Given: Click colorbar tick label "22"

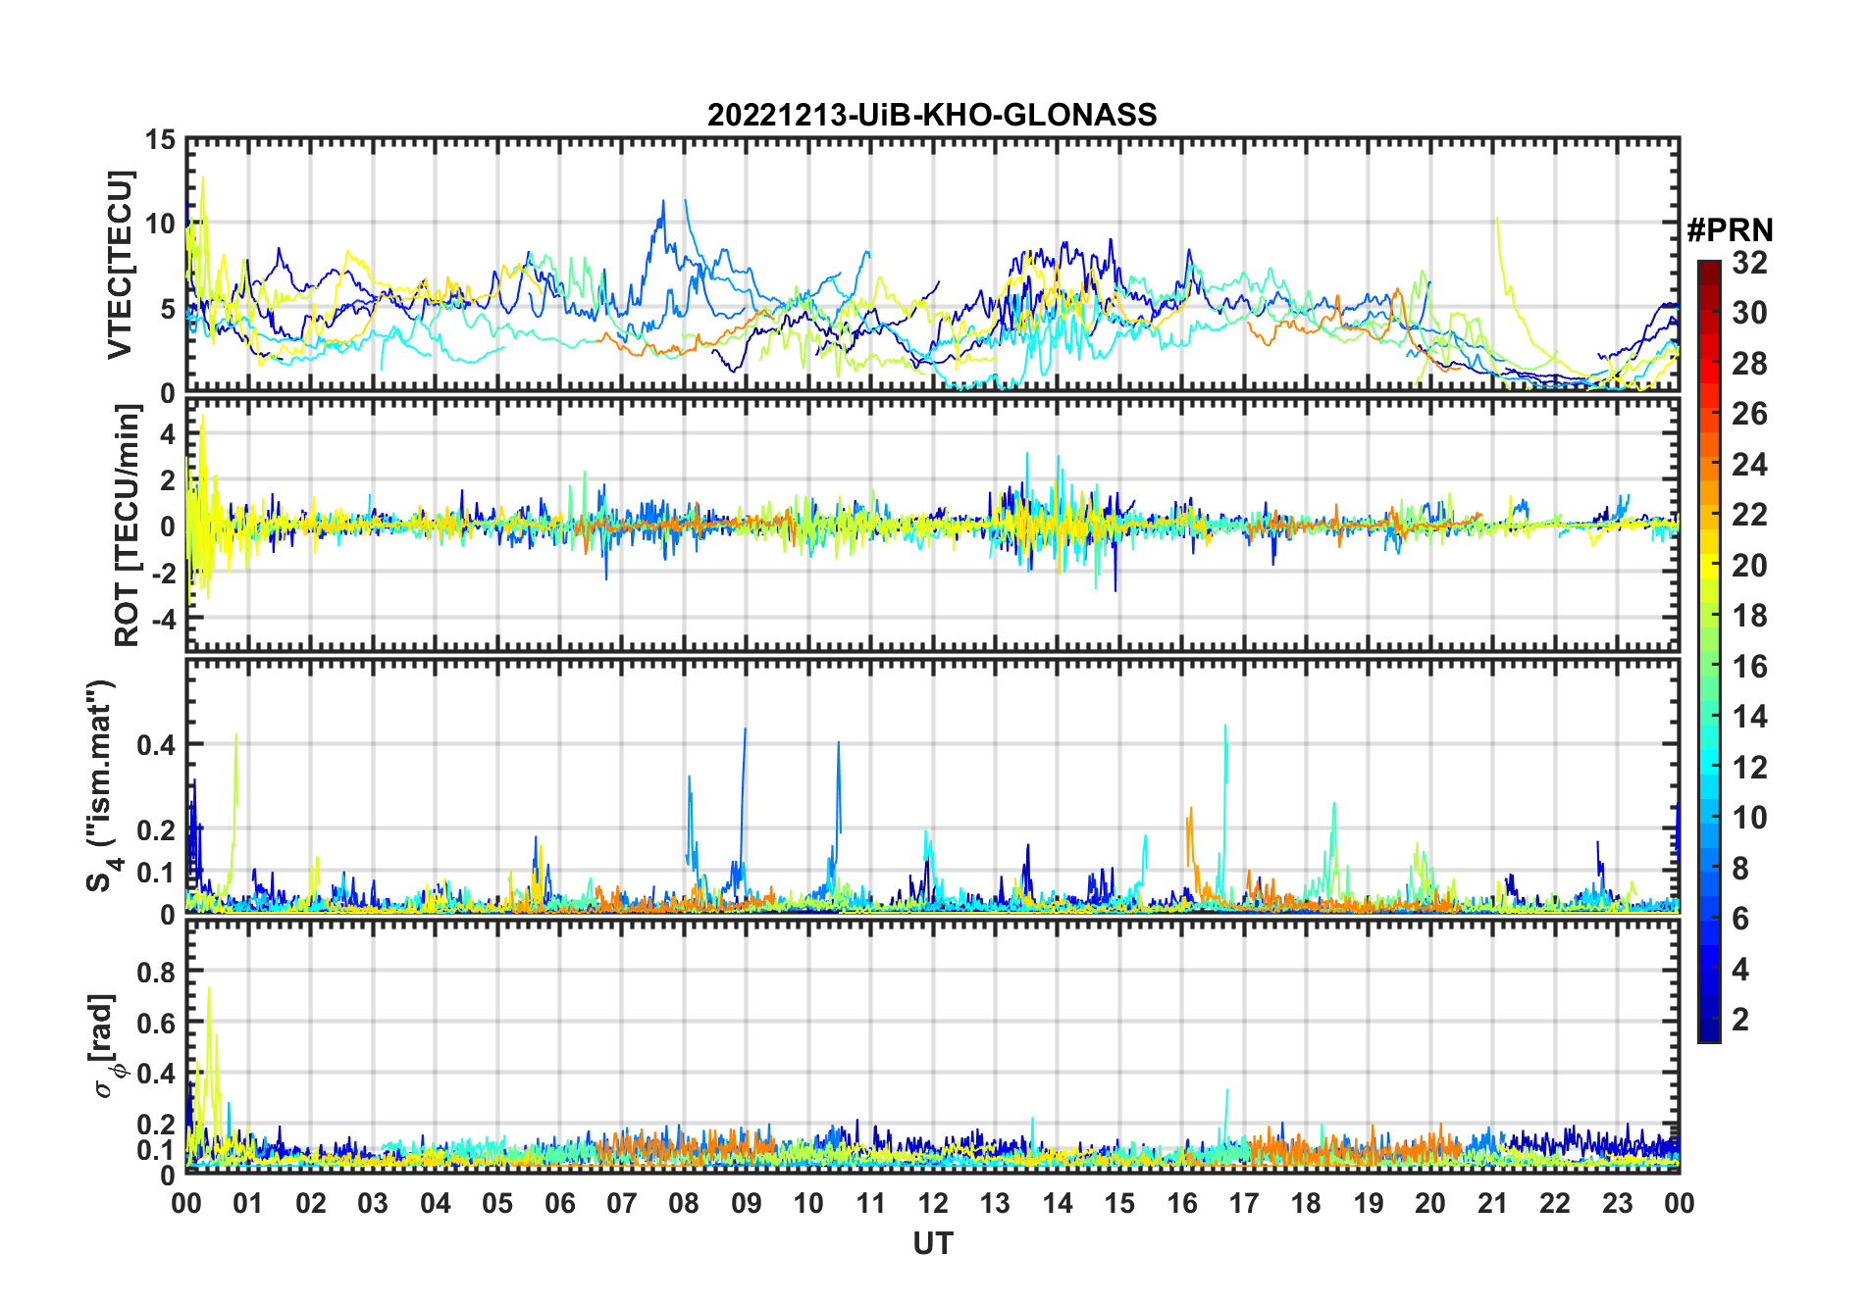Looking at the screenshot, I should 1750,515.
